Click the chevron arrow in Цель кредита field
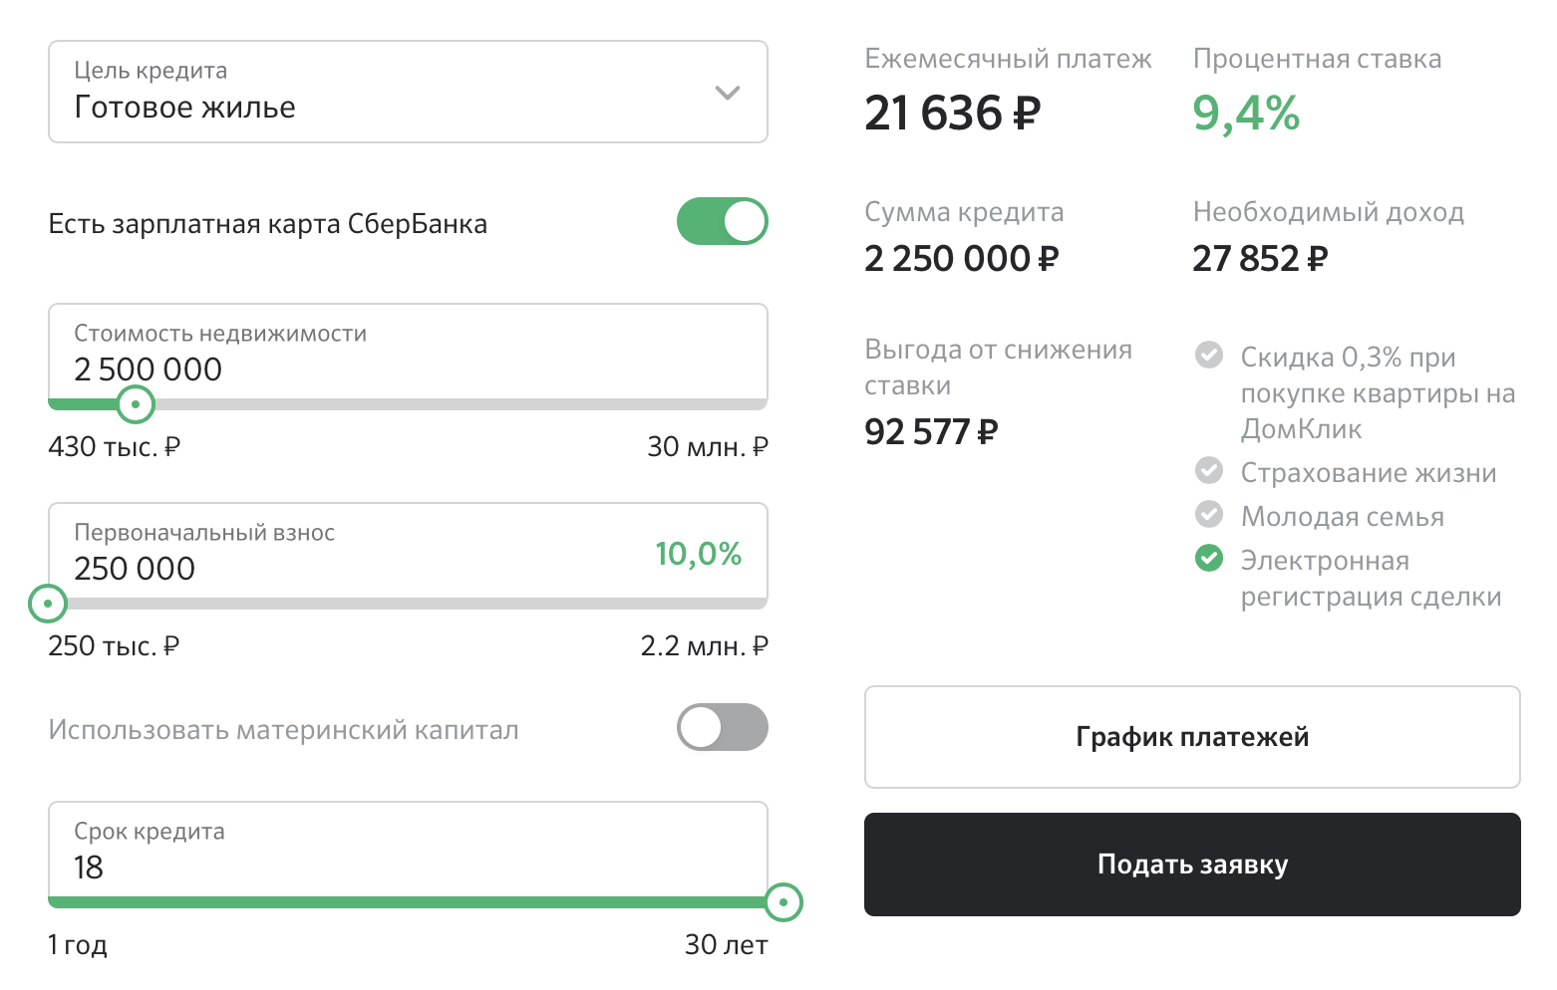This screenshot has width=1557, height=990. tap(728, 93)
